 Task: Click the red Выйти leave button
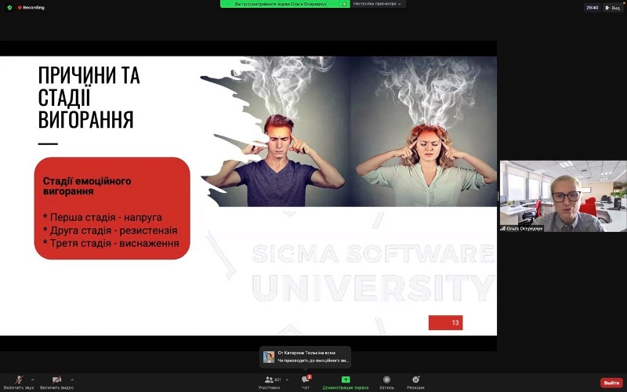coord(611,383)
